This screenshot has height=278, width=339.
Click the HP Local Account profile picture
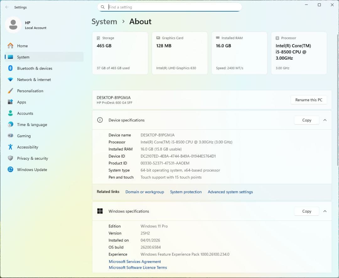coord(13,24)
